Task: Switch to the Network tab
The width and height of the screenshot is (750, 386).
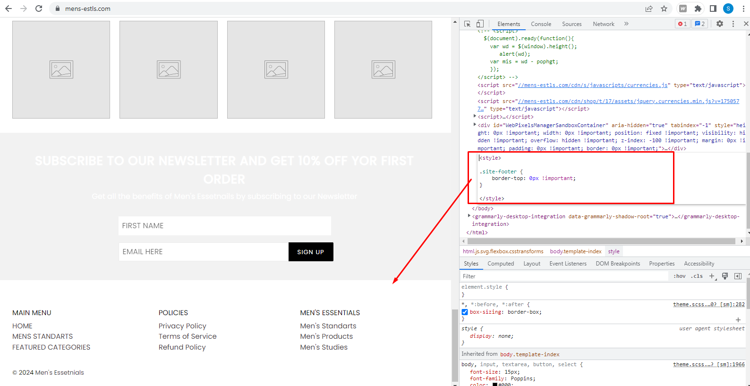Action: (x=604, y=24)
